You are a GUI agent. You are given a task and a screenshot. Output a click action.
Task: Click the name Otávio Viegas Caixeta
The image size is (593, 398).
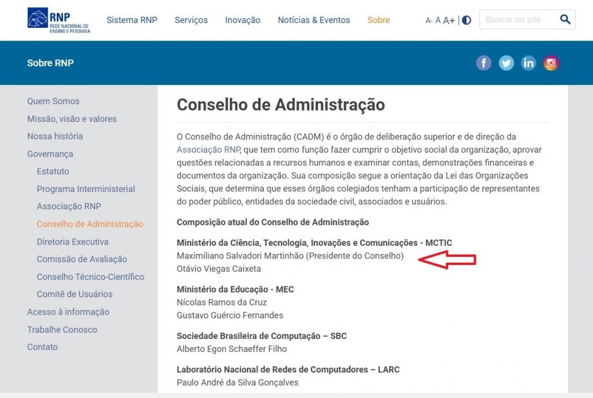click(219, 269)
